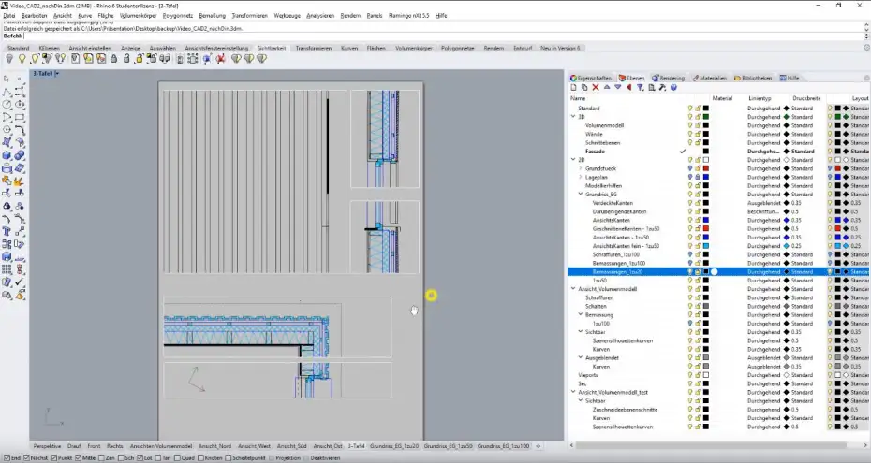Click the Deaktivieren osnap button
The height and width of the screenshot is (463, 871).
(x=325, y=458)
